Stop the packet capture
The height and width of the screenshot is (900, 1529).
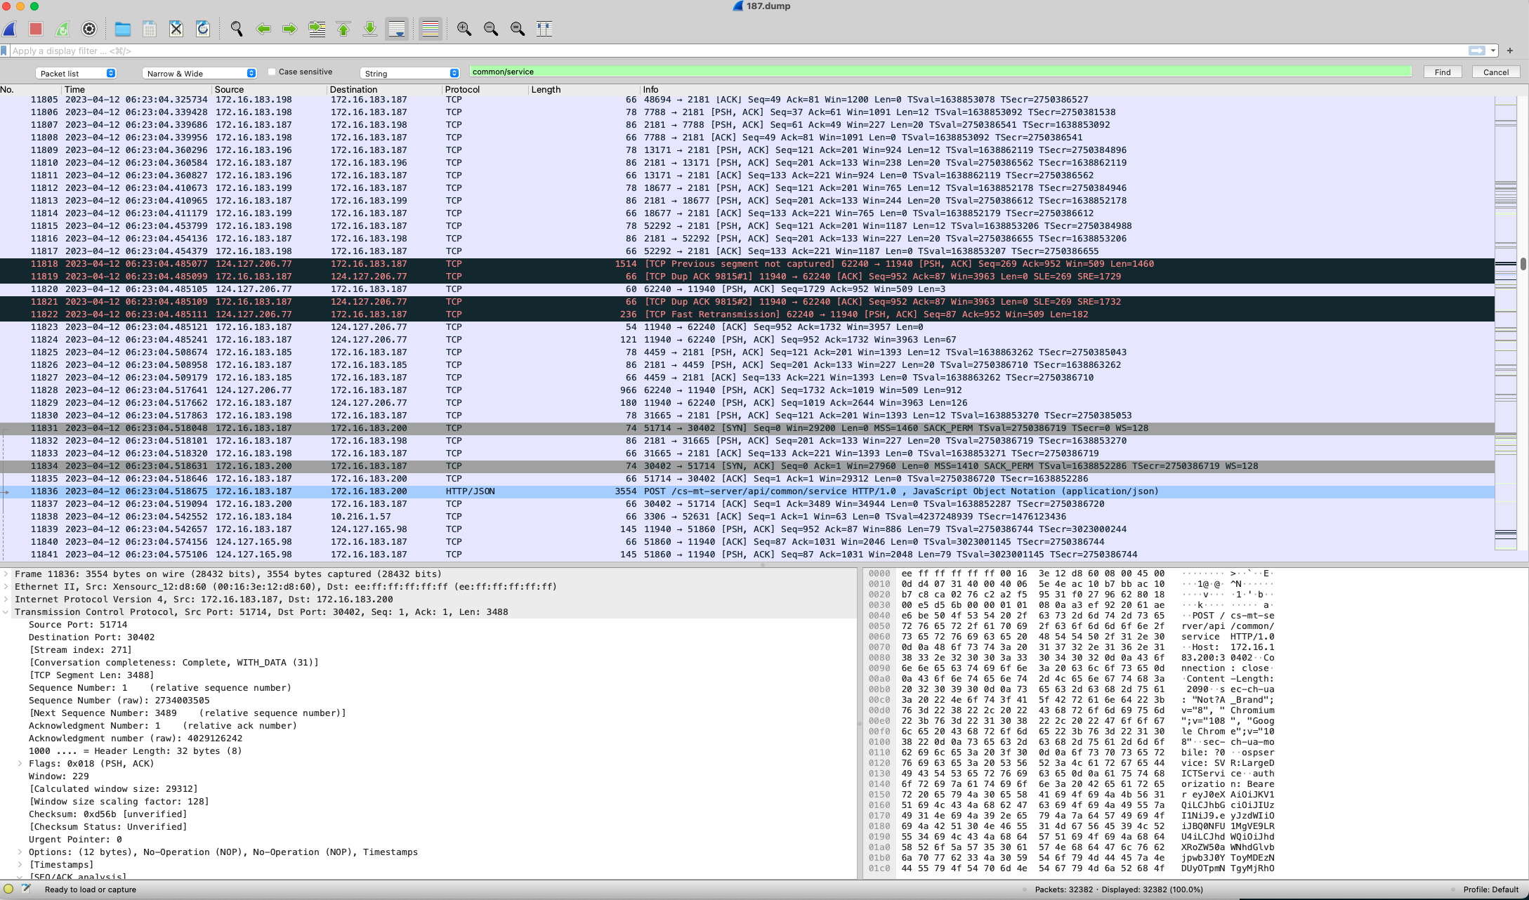click(36, 29)
